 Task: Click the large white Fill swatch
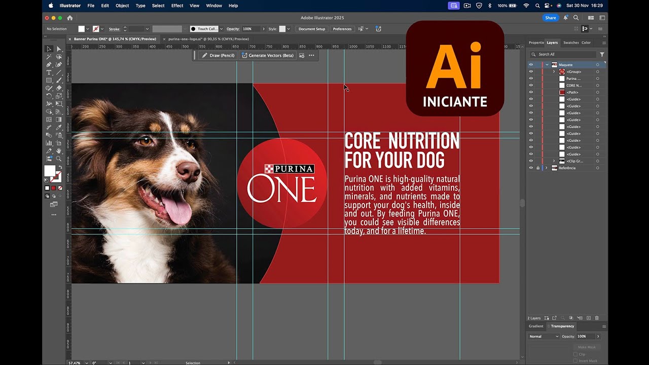tap(50, 170)
